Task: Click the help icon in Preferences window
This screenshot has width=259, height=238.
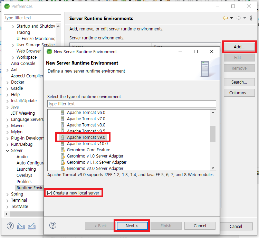Action: pos(10,226)
